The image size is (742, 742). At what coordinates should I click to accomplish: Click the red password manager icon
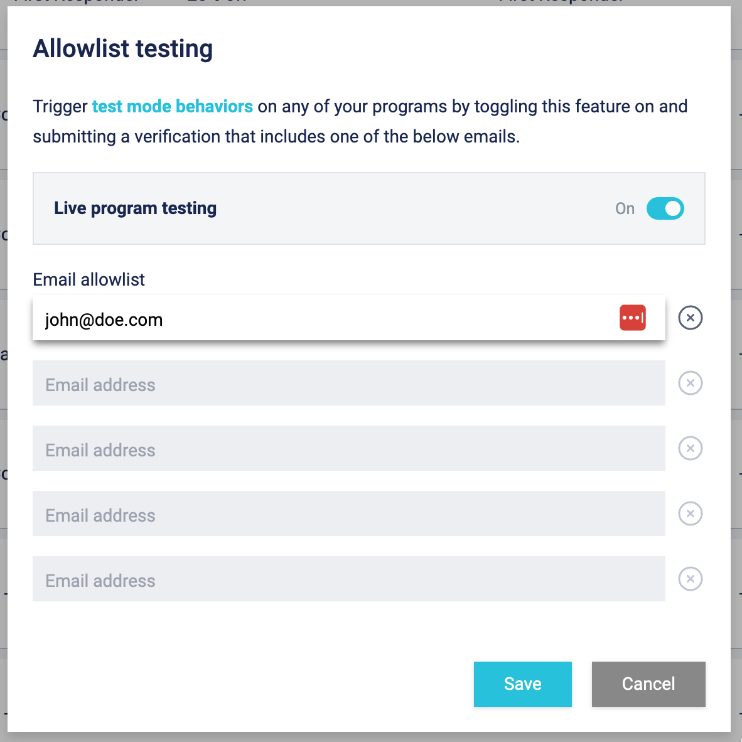pyautogui.click(x=632, y=318)
